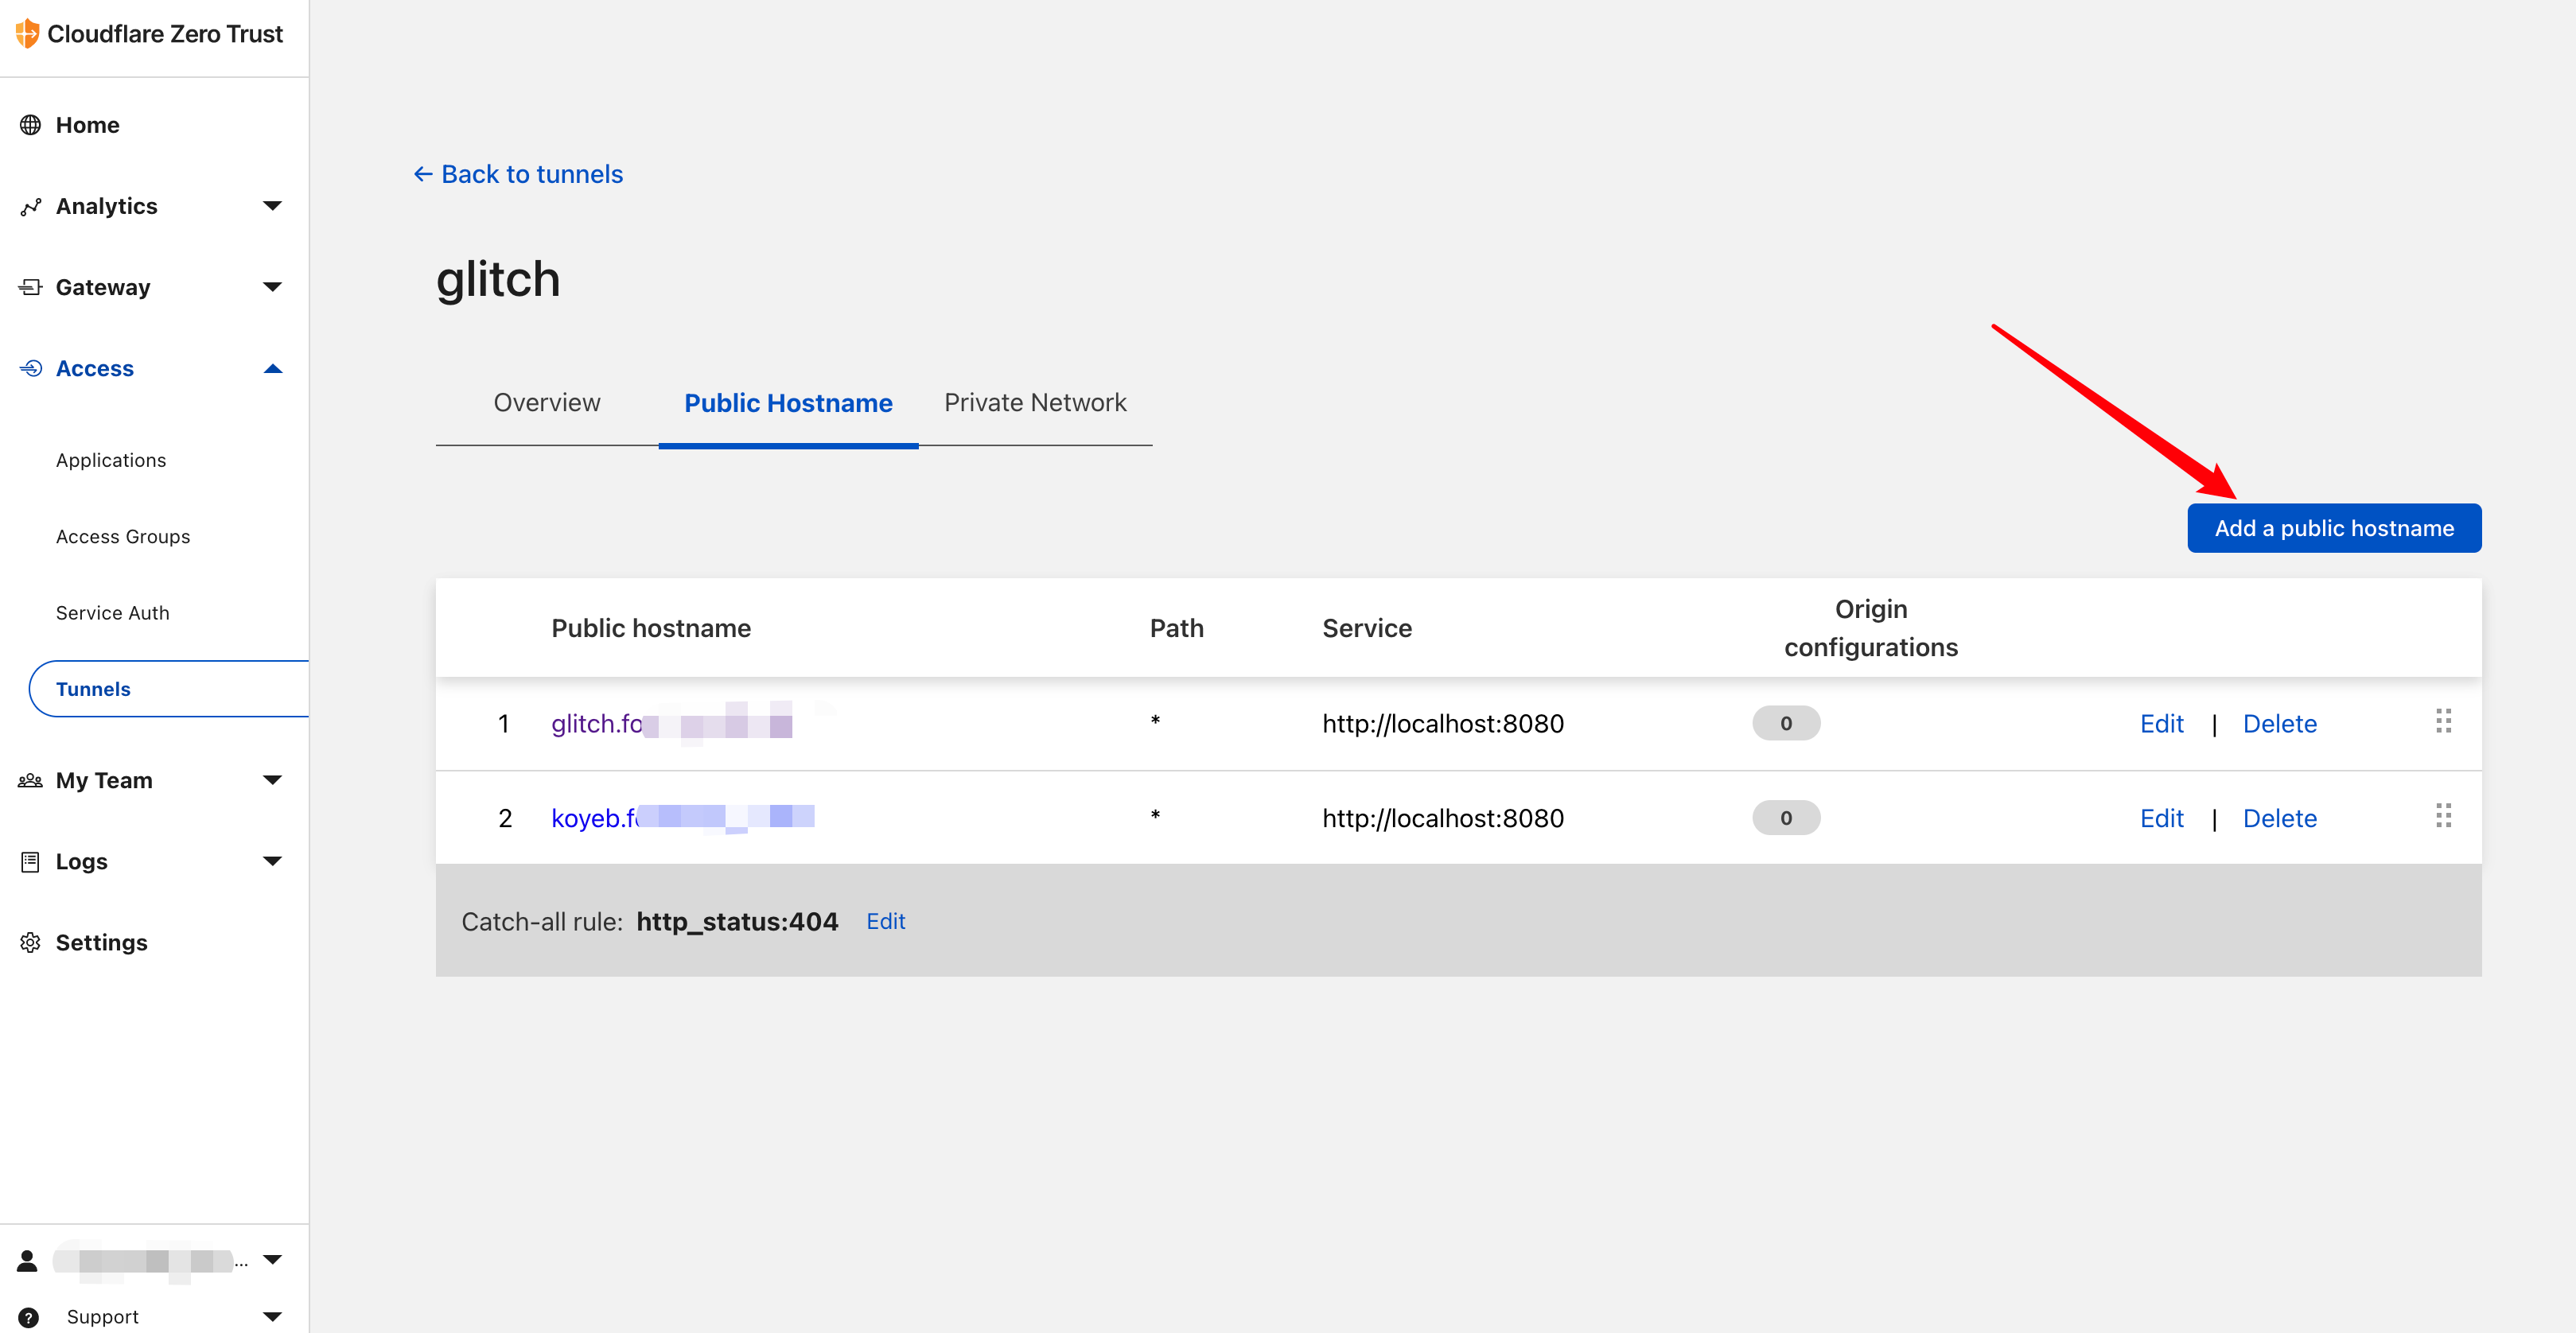Click the Analytics chart icon

tap(30, 206)
